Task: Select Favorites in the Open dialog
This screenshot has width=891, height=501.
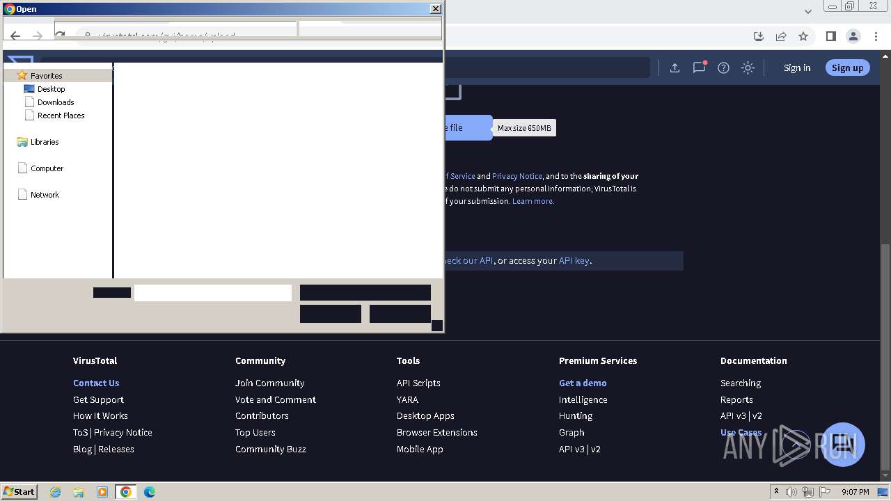Action: (x=46, y=76)
